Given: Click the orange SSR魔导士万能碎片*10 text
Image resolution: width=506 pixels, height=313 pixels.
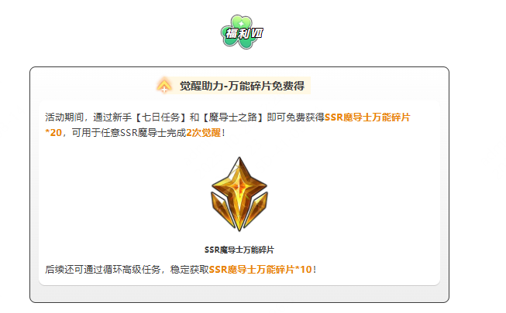Looking at the screenshot, I should (260, 270).
